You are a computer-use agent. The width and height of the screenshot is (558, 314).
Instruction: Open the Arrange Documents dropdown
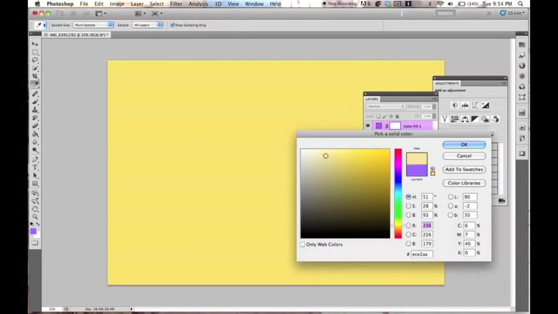point(139,13)
